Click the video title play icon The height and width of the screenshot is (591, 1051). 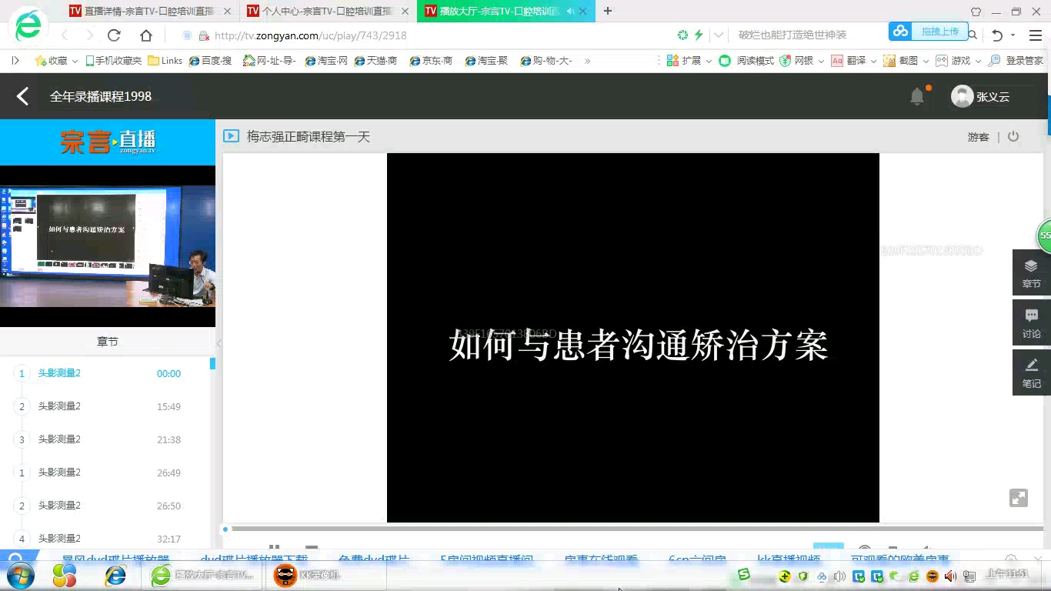231,136
